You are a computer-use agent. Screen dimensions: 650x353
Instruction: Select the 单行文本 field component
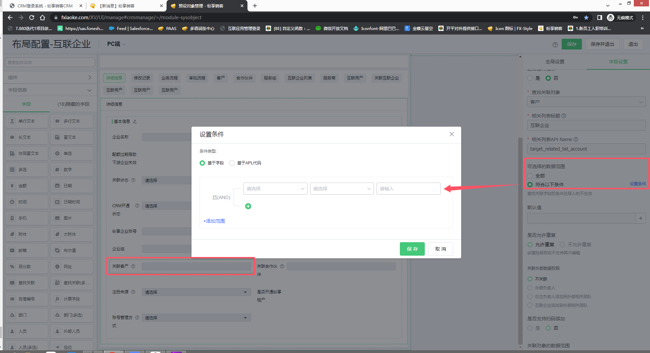[27, 121]
